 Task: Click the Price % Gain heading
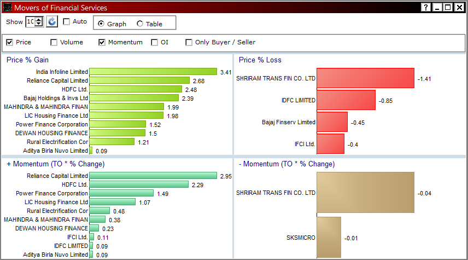click(27, 60)
